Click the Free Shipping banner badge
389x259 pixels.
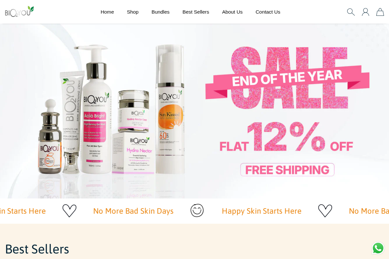coord(287,170)
